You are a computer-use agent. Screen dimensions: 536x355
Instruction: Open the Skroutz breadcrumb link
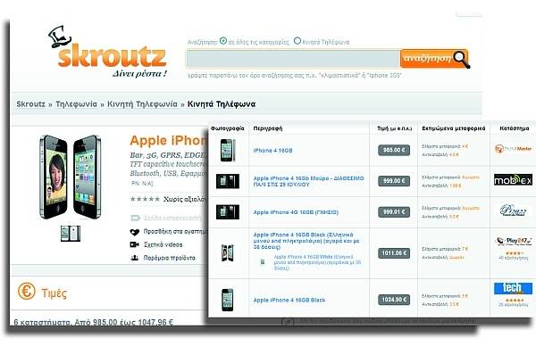tap(30, 104)
